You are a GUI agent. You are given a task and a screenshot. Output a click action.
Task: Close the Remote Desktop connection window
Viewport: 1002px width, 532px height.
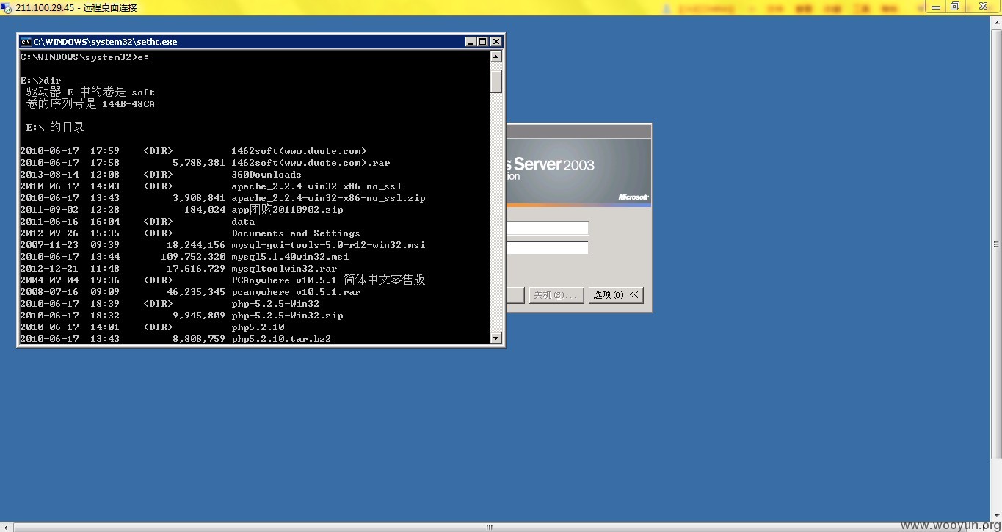click(982, 7)
